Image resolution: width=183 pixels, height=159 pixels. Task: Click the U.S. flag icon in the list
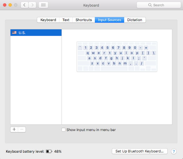(14, 33)
